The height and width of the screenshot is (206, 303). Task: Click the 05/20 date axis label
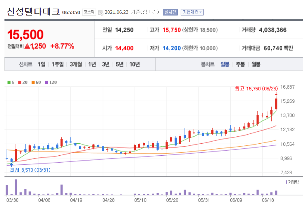click(x=172, y=200)
